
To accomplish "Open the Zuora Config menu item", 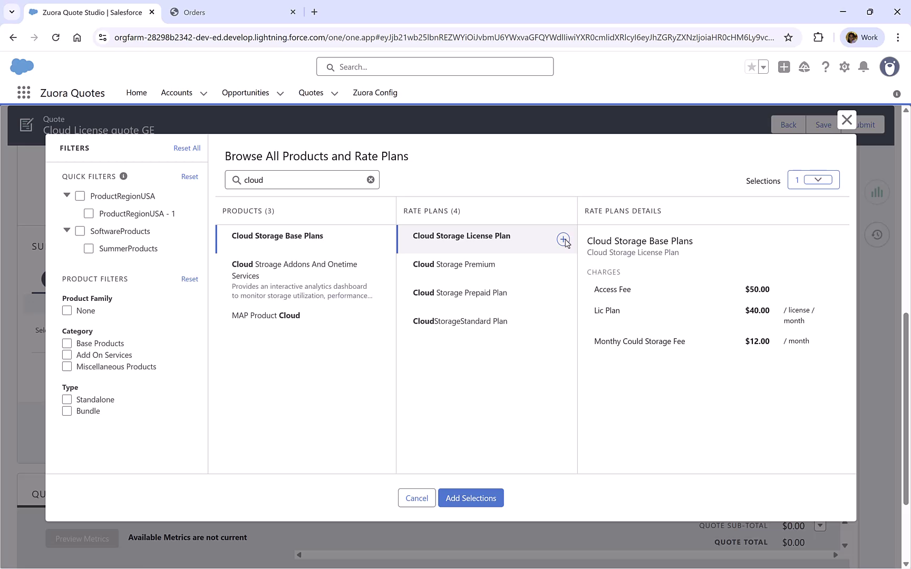I will click(x=375, y=93).
